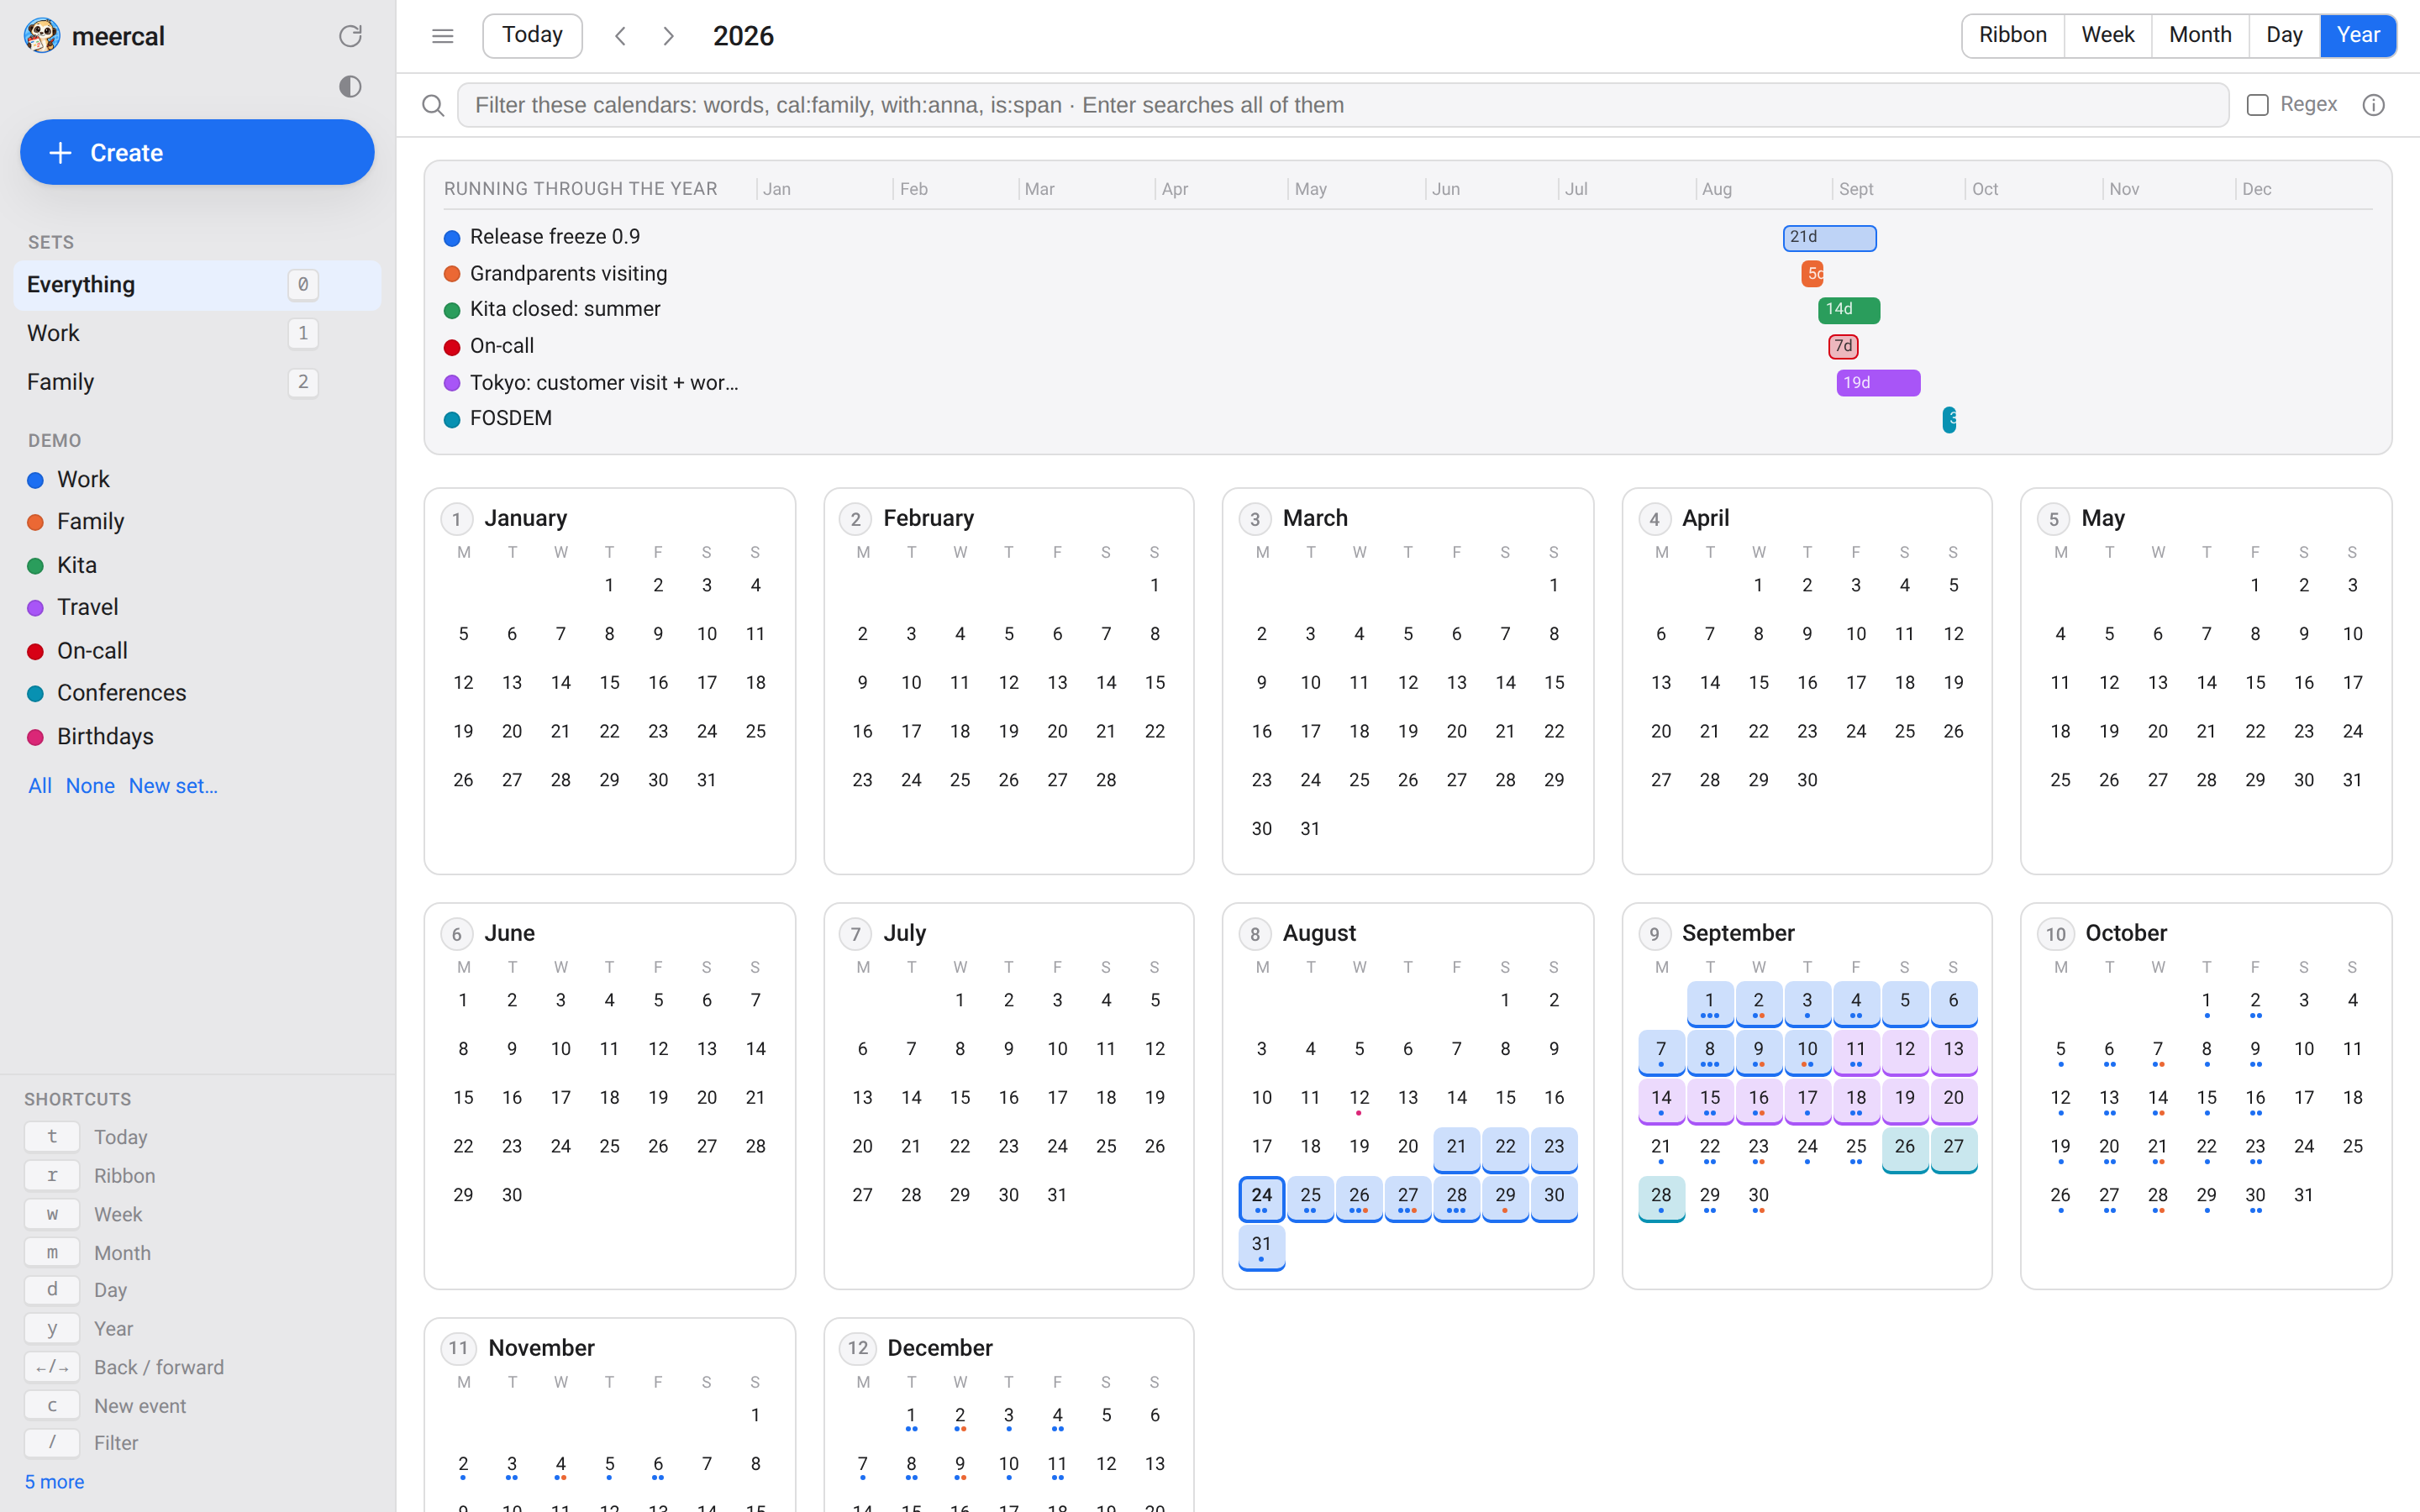Click the Kita closed summer 14d bar

click(1849, 310)
